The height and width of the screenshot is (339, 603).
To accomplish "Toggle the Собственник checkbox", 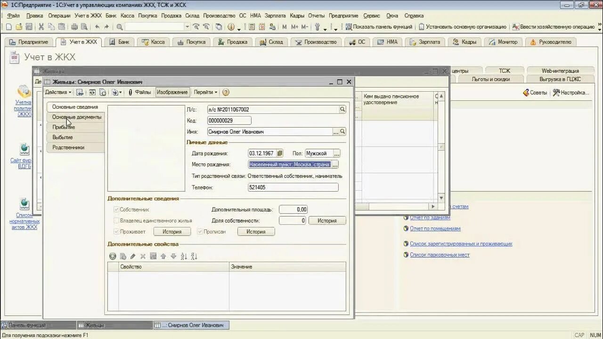I will pos(116,210).
